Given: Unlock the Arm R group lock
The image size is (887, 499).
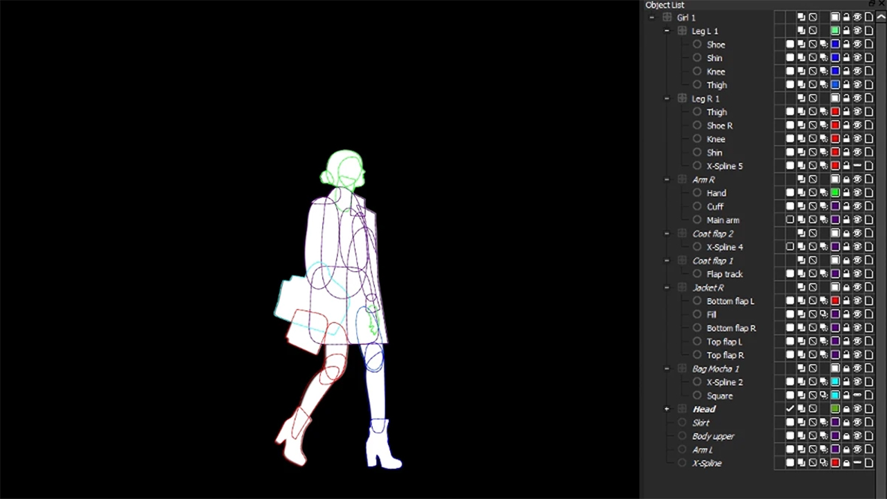Looking at the screenshot, I should pyautogui.click(x=846, y=179).
